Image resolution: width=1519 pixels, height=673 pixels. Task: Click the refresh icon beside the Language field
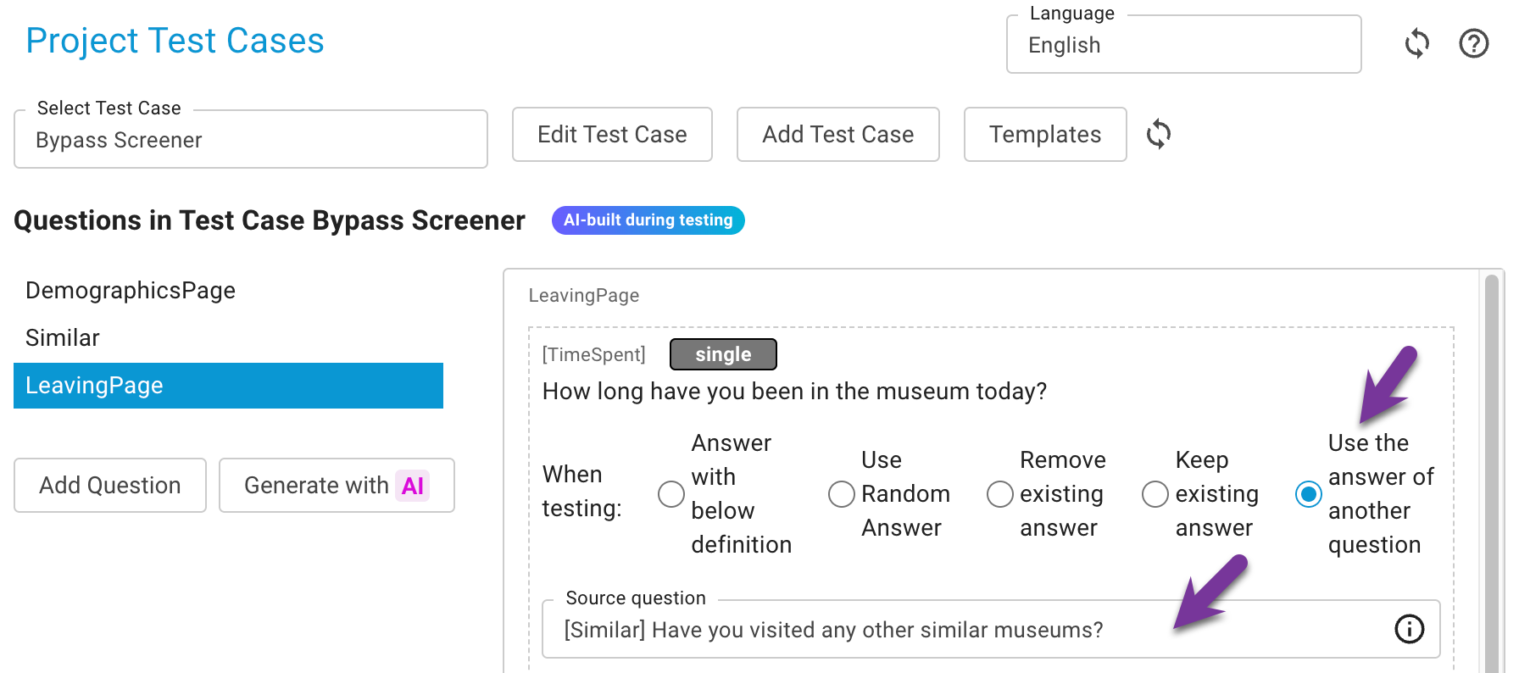pyautogui.click(x=1416, y=43)
